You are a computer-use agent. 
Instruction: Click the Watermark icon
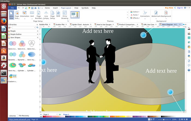156,13
